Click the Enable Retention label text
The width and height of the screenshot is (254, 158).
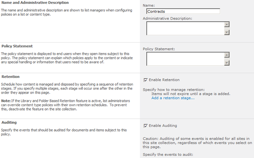(164, 80)
